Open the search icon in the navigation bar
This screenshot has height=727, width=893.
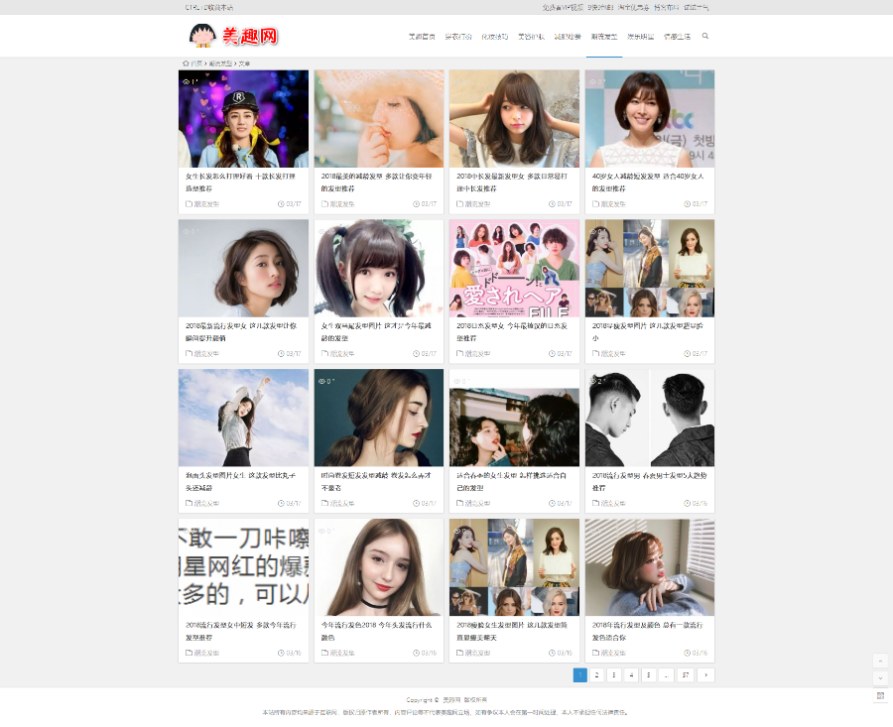tap(704, 36)
